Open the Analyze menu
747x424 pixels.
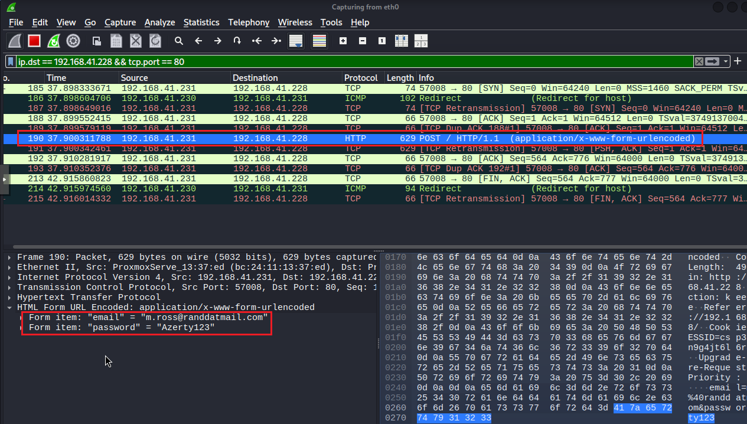pos(159,22)
